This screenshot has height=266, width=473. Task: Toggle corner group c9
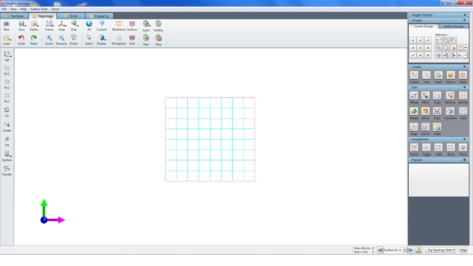(428, 55)
